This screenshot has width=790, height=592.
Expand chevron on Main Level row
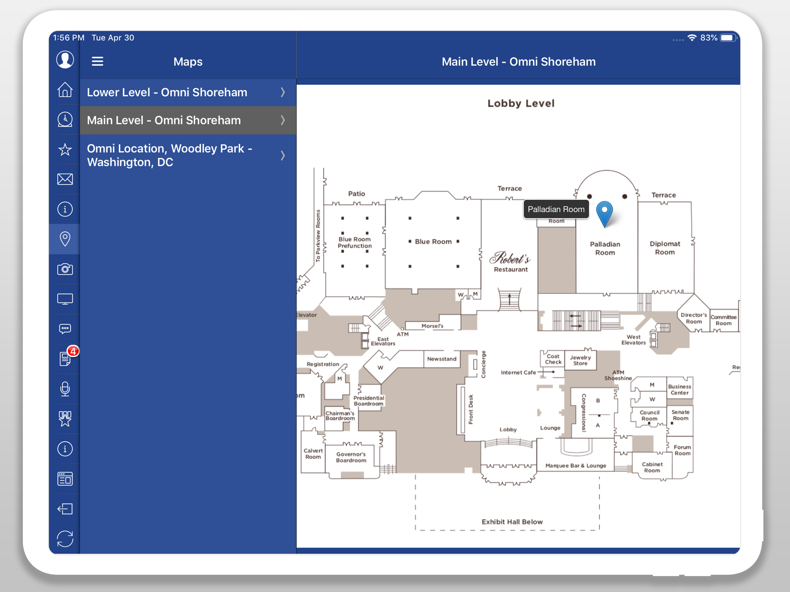pyautogui.click(x=283, y=120)
